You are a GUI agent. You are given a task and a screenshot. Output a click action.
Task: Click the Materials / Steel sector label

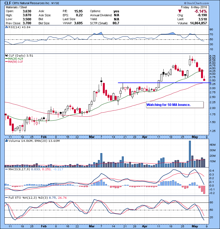(x=16, y=7)
